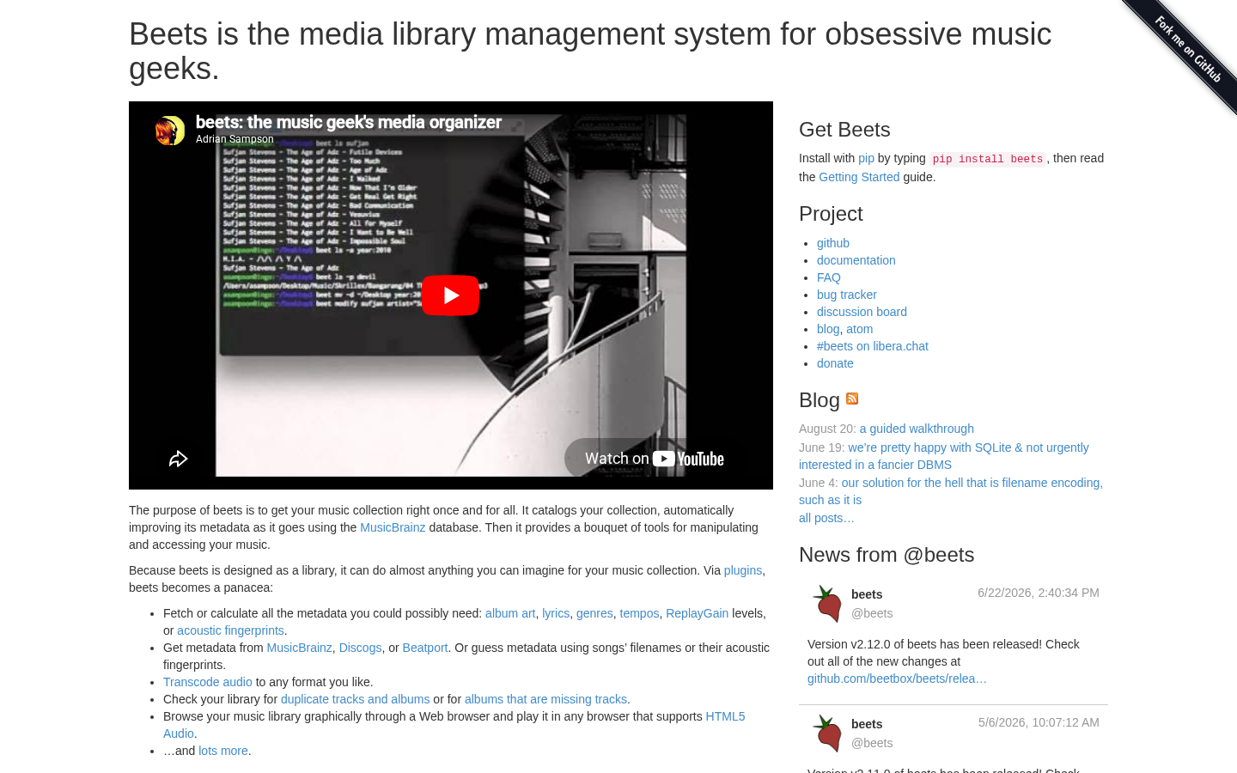Open #beets on libera.chat link
The image size is (1237, 773).
(x=873, y=346)
